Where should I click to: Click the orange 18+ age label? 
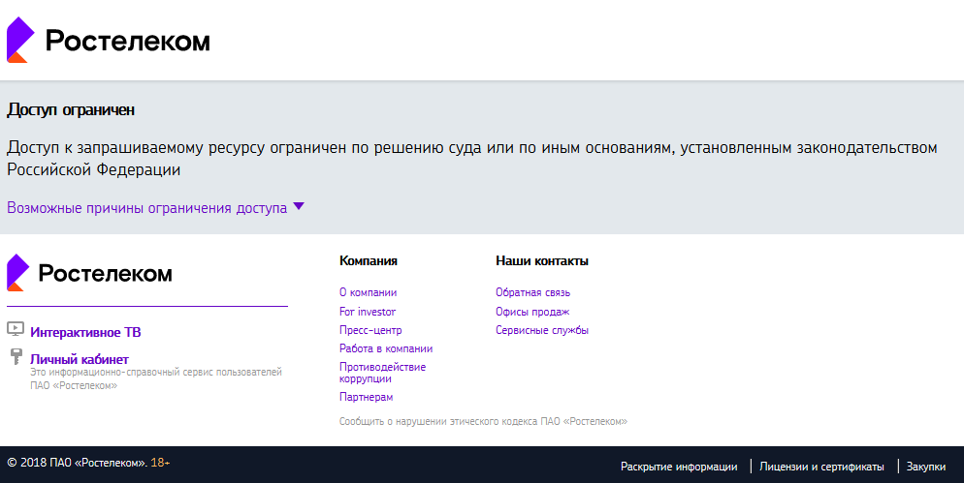[160, 463]
